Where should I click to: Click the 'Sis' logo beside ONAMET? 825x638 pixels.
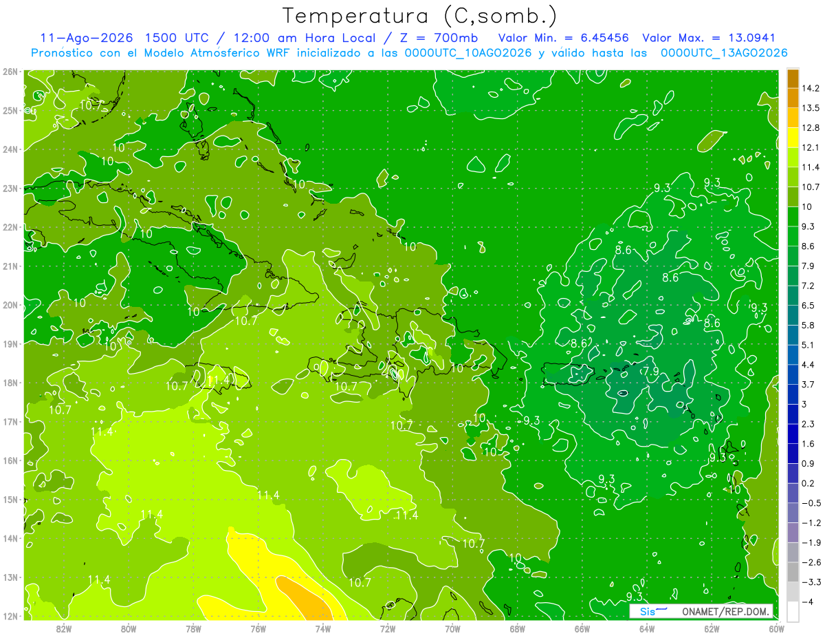[652, 611]
